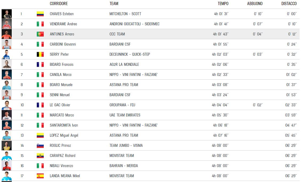Click Ecuadorian flag next to CARAPAZ Richard

[40, 156]
